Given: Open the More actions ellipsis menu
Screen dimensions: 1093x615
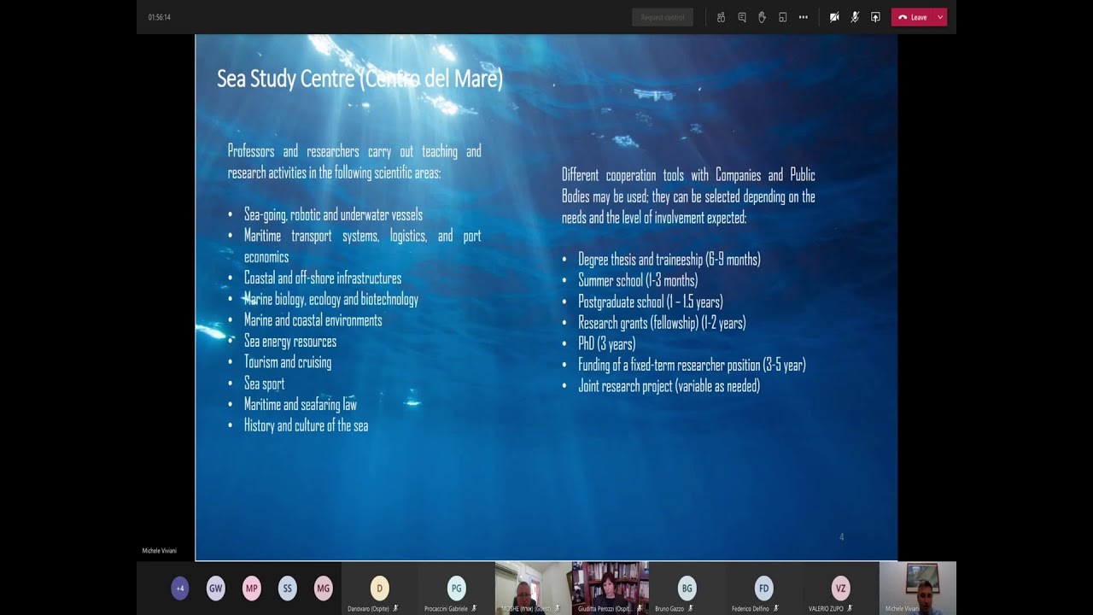Looking at the screenshot, I should pos(804,17).
